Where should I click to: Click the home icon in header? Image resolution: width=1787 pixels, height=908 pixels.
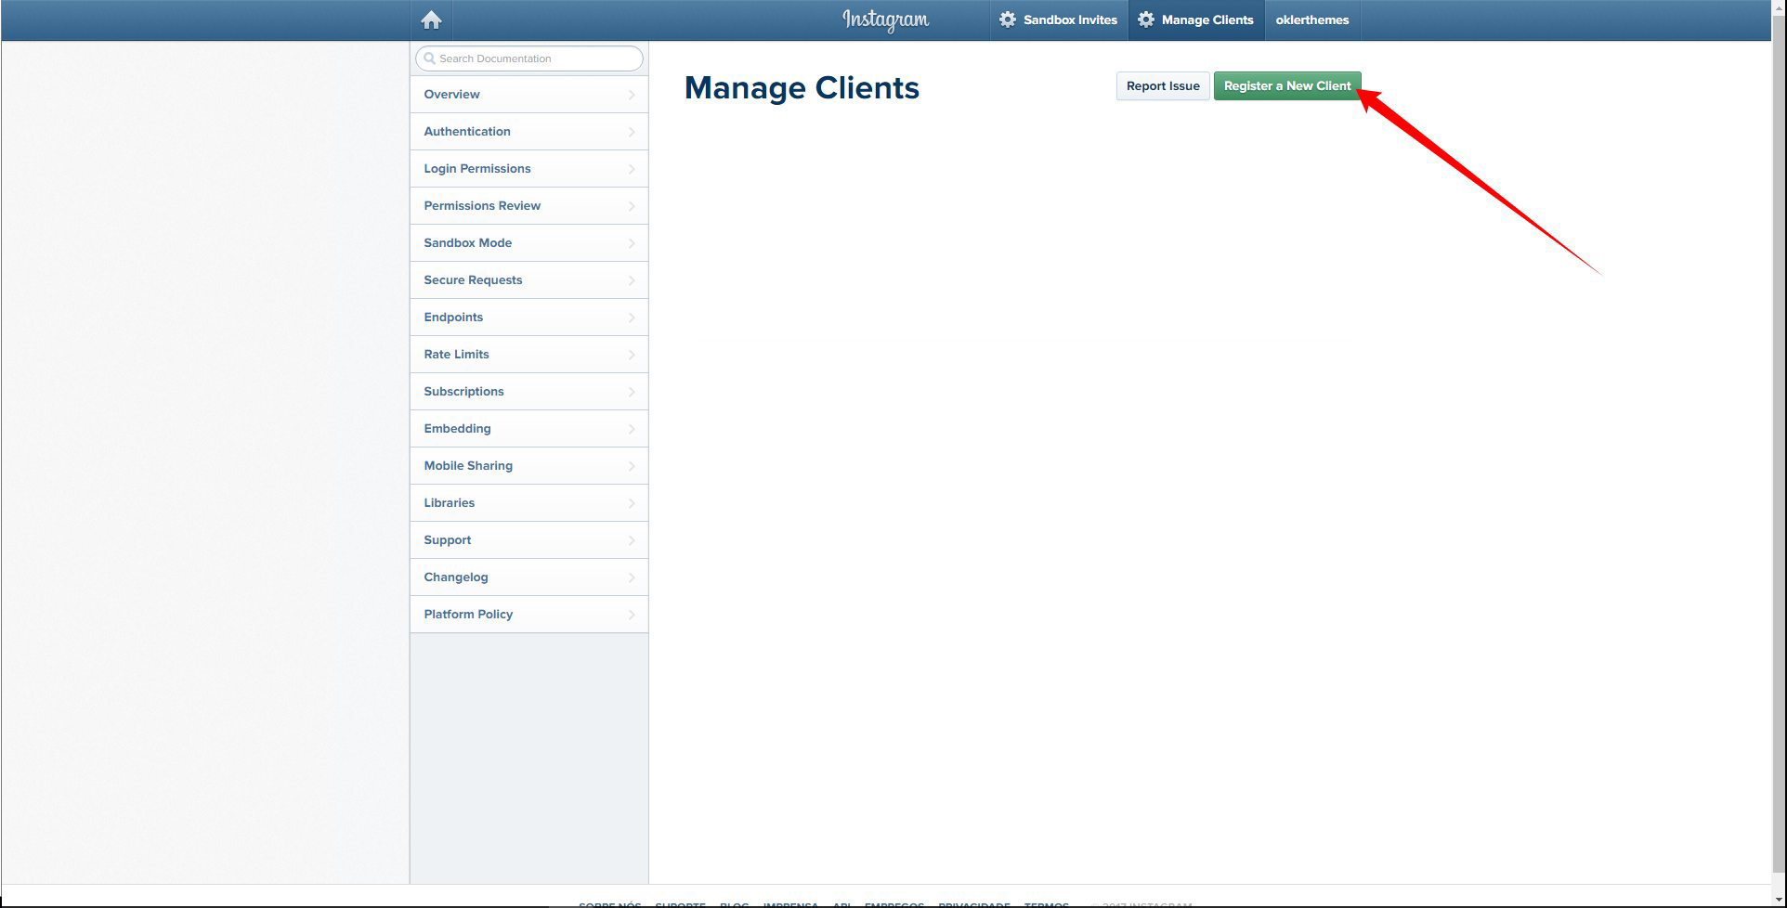point(431,19)
